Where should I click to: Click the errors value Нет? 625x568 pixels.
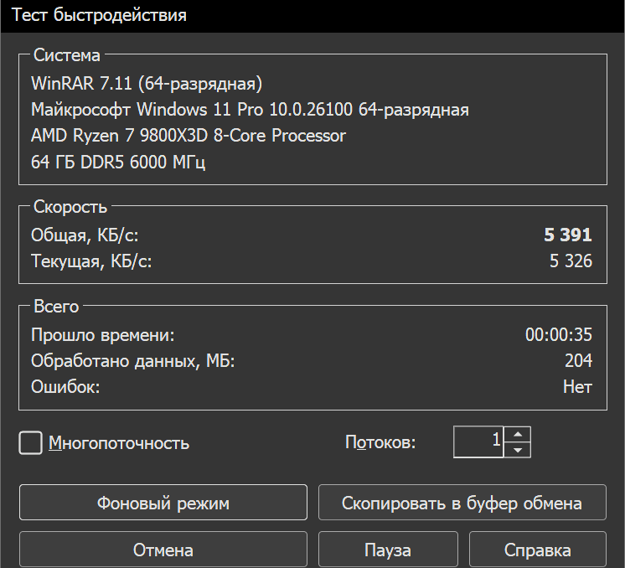577,387
